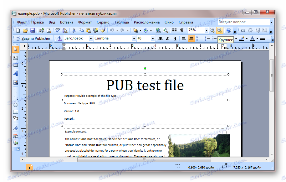
Task: Activate the Format Painter brush
Action: point(103,30)
